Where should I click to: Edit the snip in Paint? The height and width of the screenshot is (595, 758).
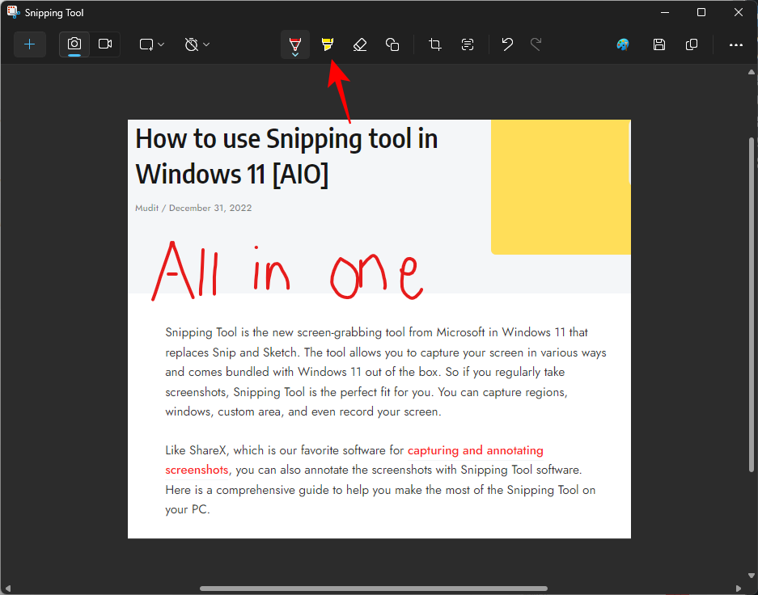coord(623,44)
